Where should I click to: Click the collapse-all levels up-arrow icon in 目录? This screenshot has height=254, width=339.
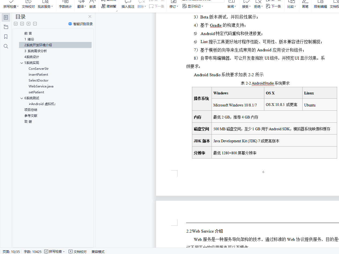click(x=22, y=24)
